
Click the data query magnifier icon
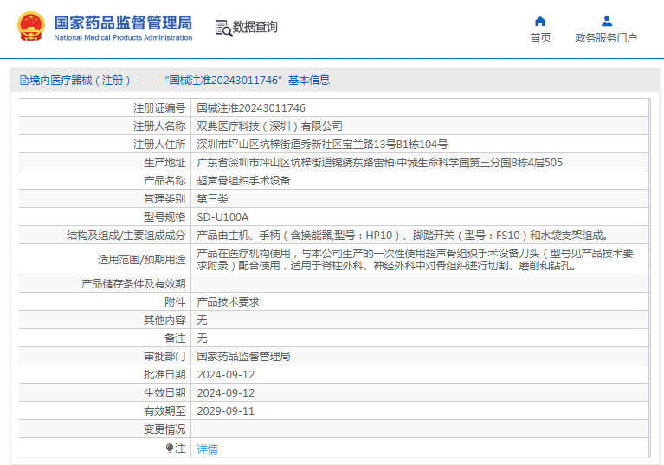tap(223, 28)
